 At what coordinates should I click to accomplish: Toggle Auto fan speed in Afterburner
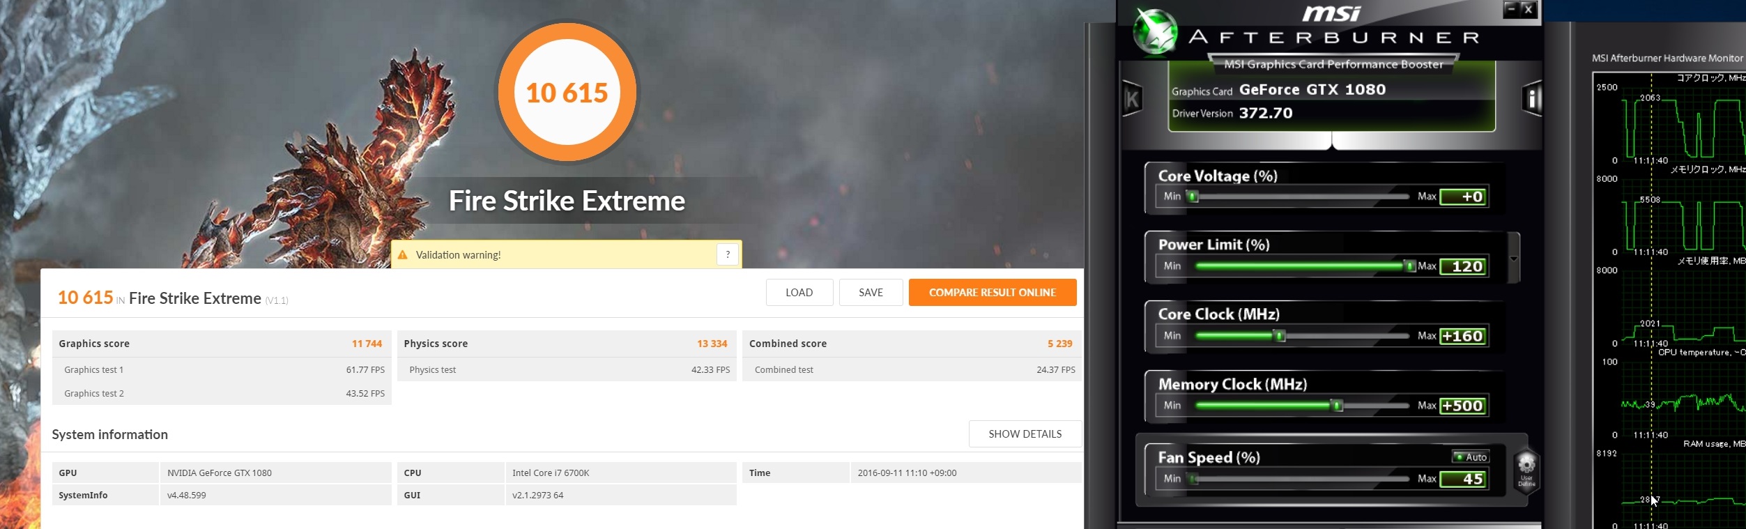(x=1471, y=457)
